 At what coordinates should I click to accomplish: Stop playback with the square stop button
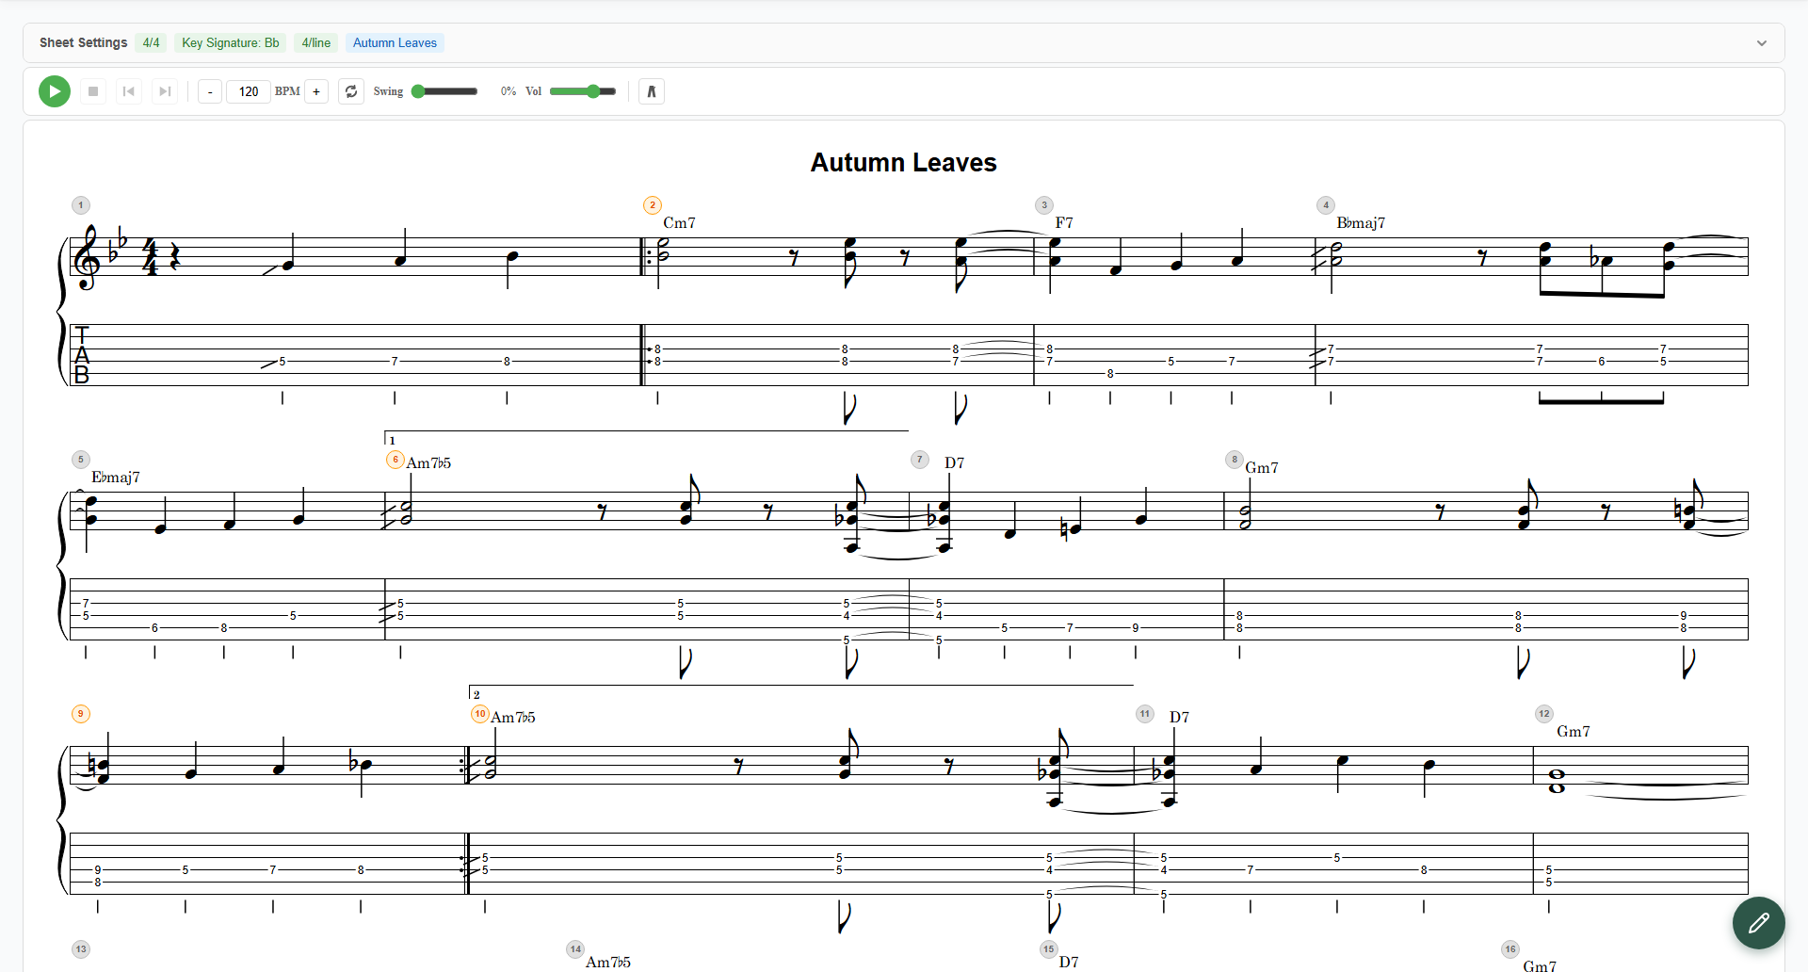pos(93,91)
